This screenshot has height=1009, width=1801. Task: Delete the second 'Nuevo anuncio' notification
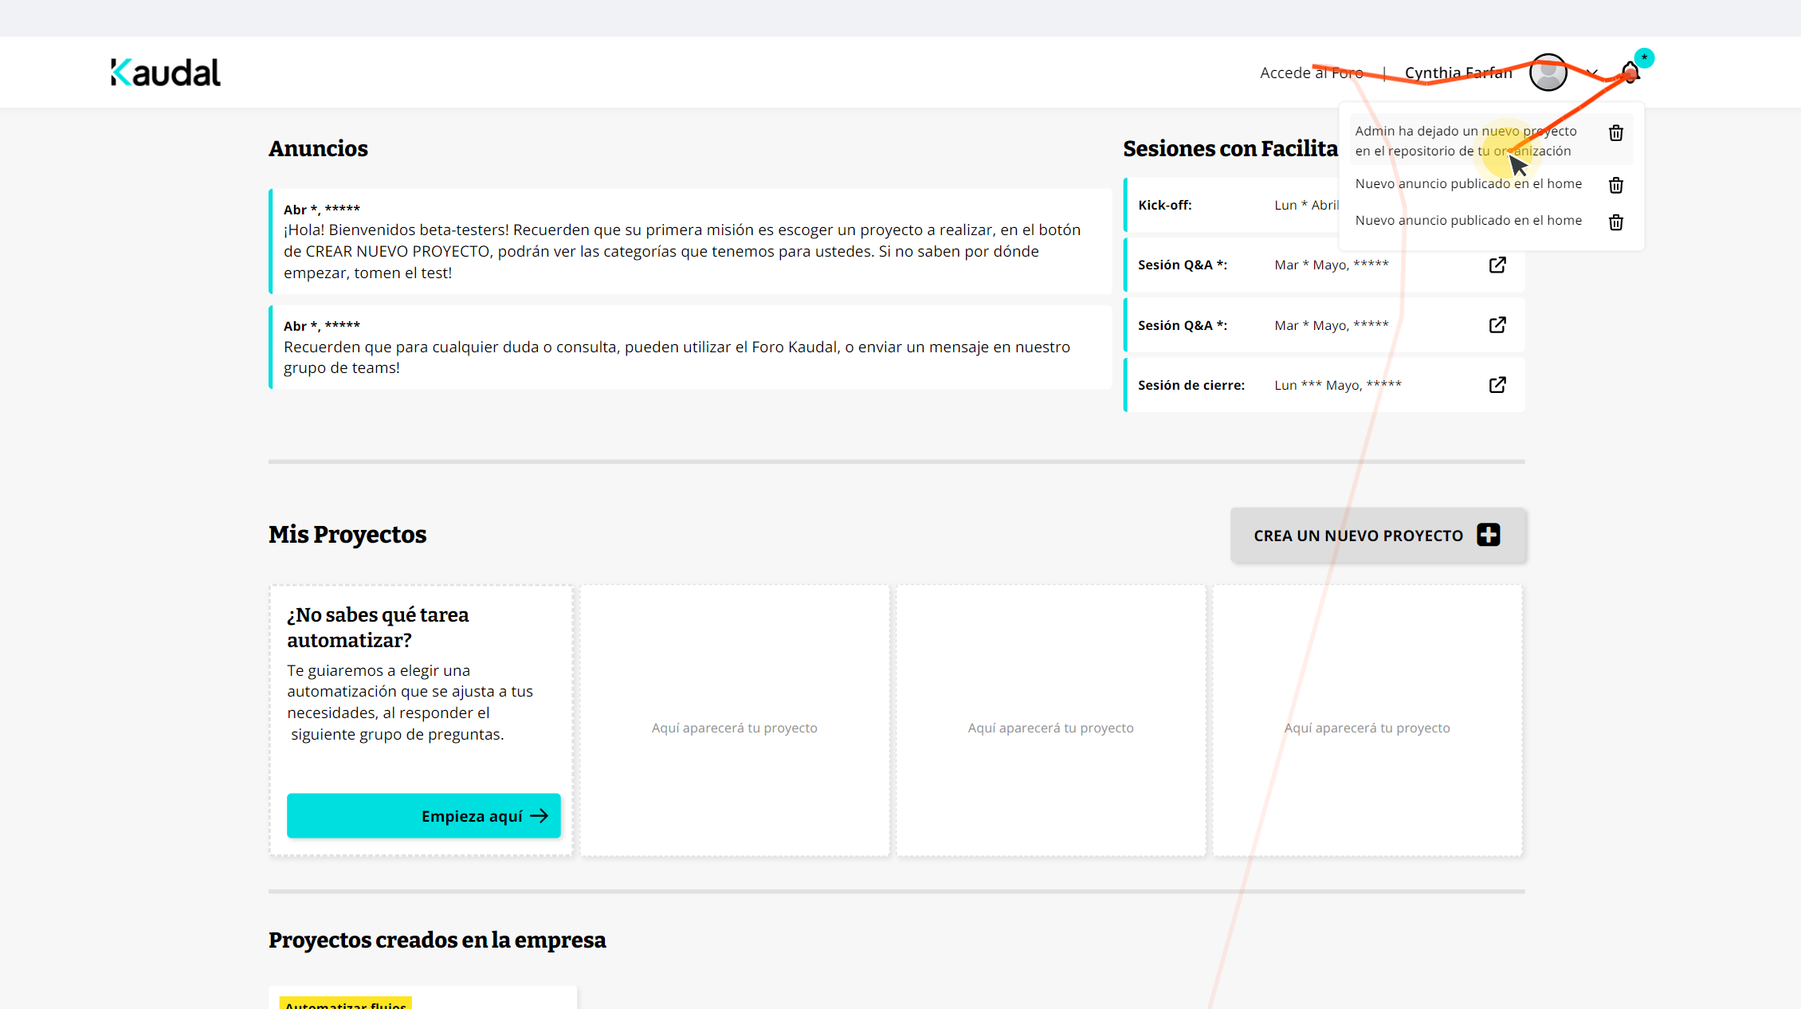1615,185
